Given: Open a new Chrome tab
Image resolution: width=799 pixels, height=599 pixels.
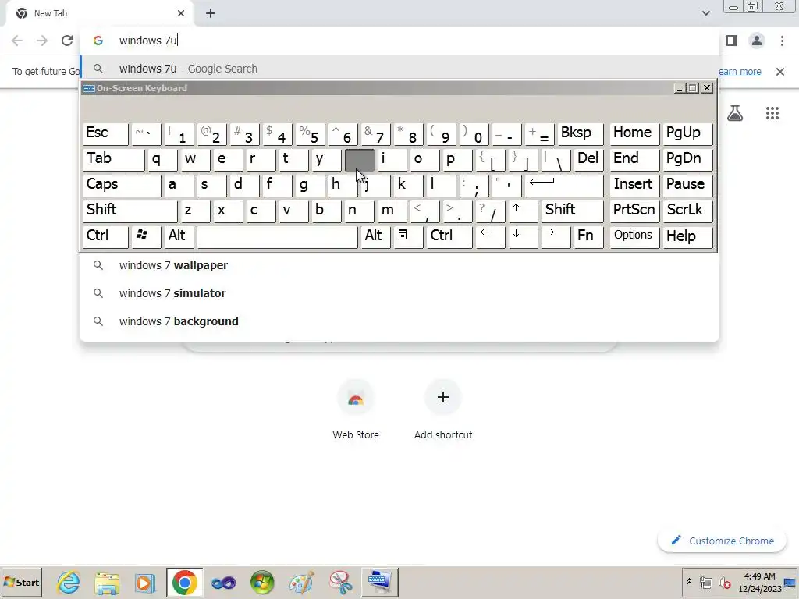Looking at the screenshot, I should (211, 13).
